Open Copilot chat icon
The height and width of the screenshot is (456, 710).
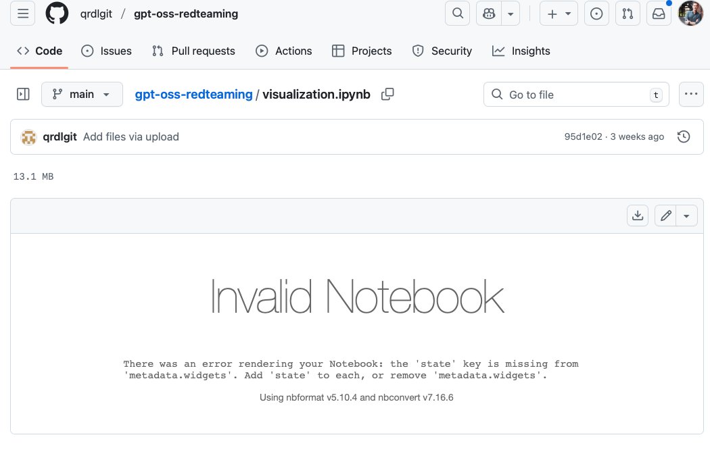pyautogui.click(x=489, y=14)
